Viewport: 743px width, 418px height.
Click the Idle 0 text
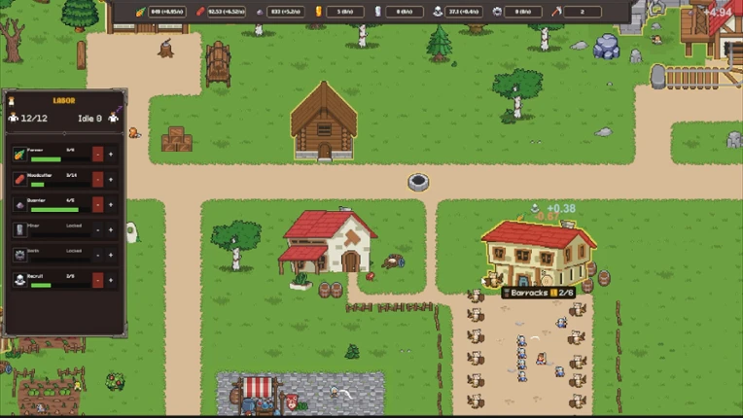(x=90, y=119)
